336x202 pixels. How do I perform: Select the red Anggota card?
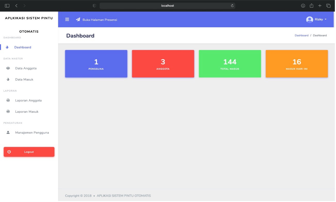point(163,64)
